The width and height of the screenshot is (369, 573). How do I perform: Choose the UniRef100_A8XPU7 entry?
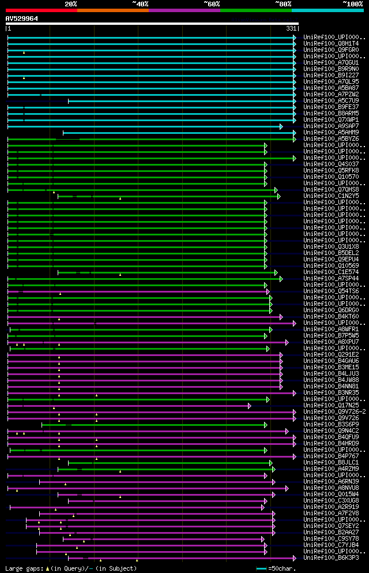(x=331, y=342)
